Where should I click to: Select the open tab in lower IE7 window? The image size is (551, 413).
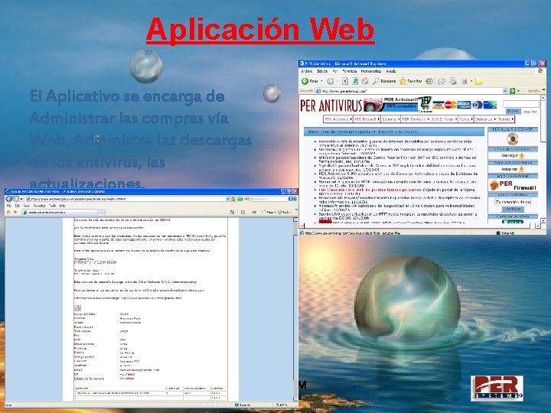[x=60, y=213]
